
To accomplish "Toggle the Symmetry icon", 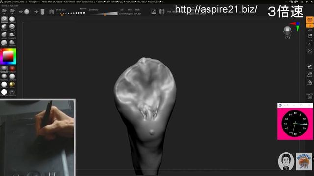I will (52, 12).
